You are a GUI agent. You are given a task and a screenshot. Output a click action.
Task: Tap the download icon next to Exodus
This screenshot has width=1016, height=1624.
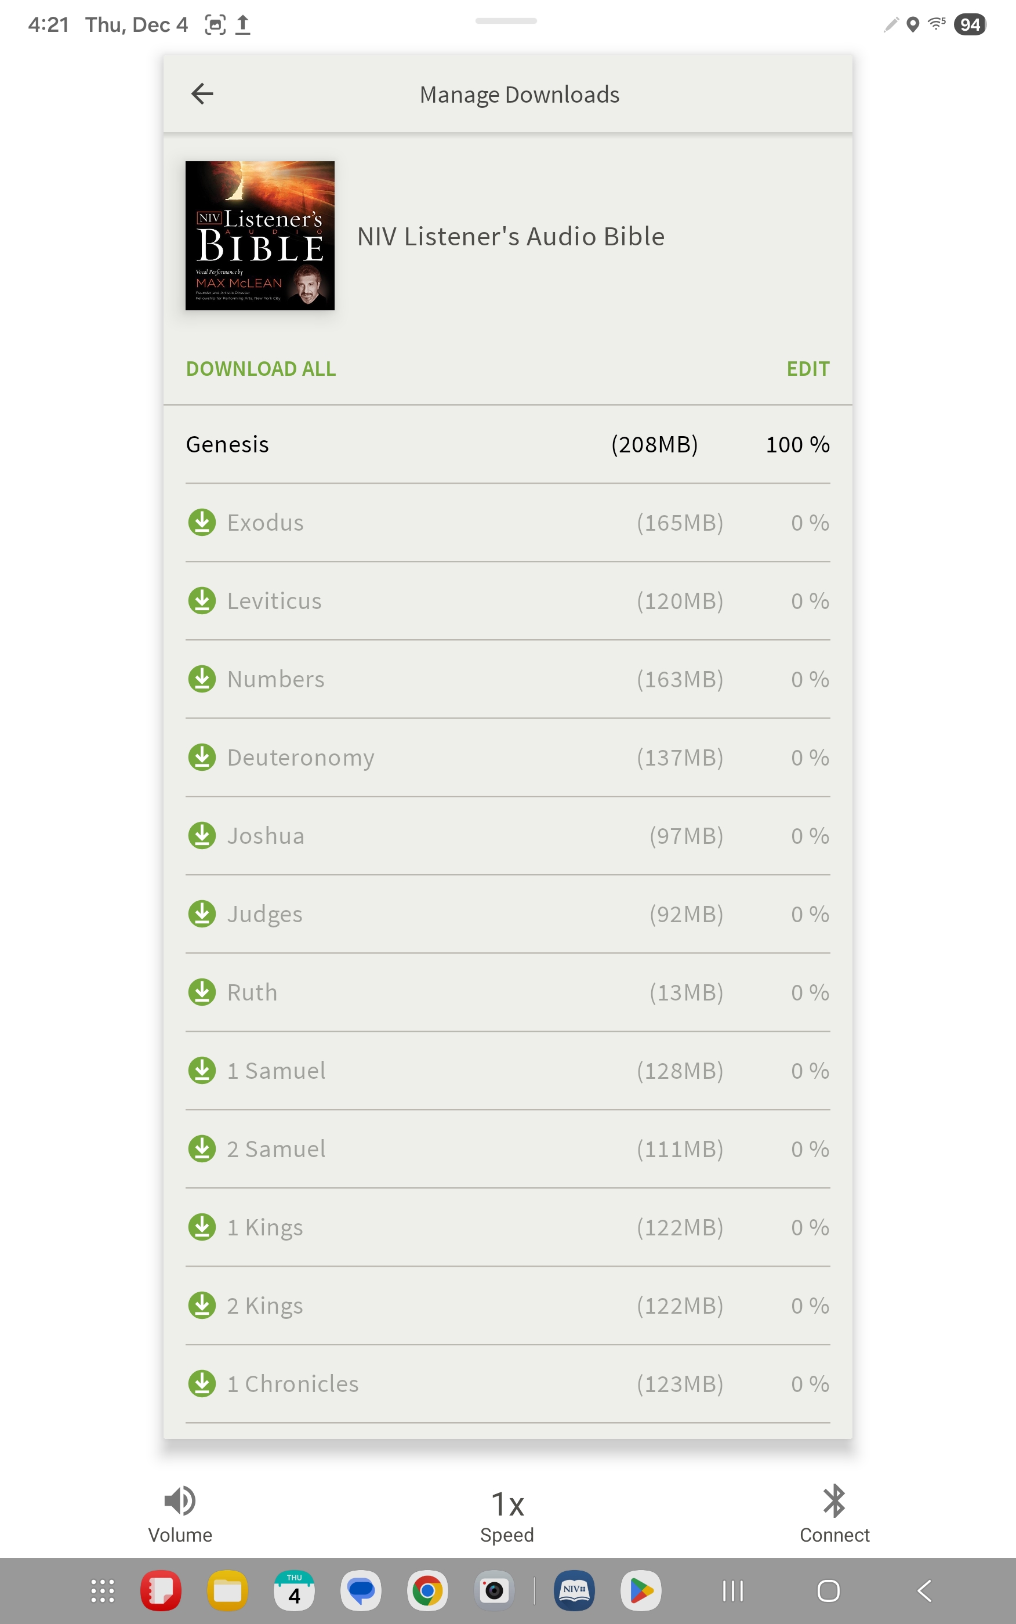click(x=202, y=523)
